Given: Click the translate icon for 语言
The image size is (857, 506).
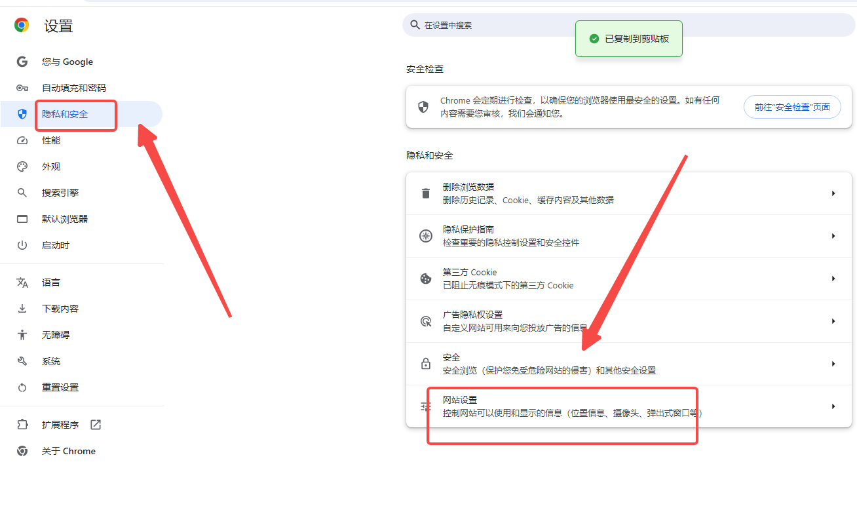Looking at the screenshot, I should tap(22, 282).
